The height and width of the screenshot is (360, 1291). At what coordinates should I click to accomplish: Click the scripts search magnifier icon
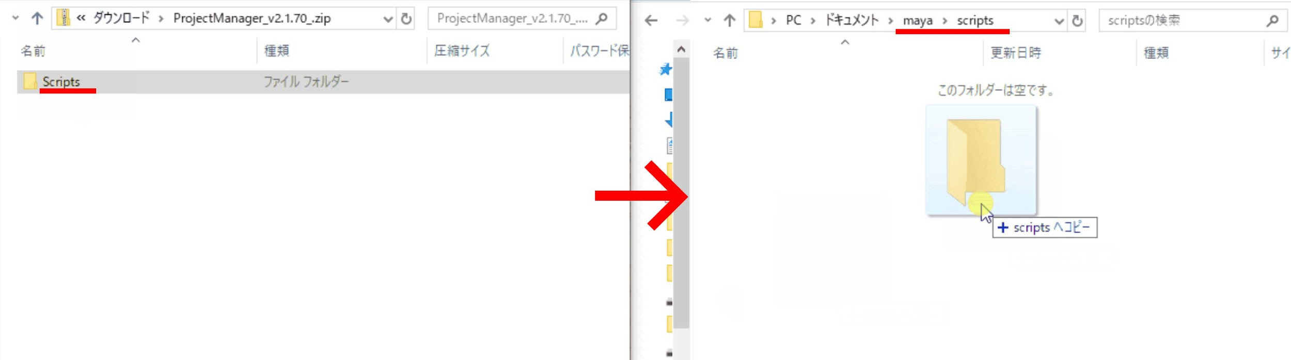(x=1273, y=21)
